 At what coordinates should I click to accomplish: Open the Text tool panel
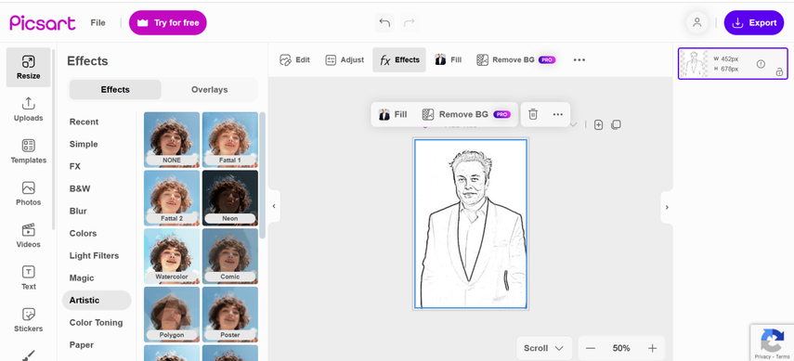pos(29,277)
